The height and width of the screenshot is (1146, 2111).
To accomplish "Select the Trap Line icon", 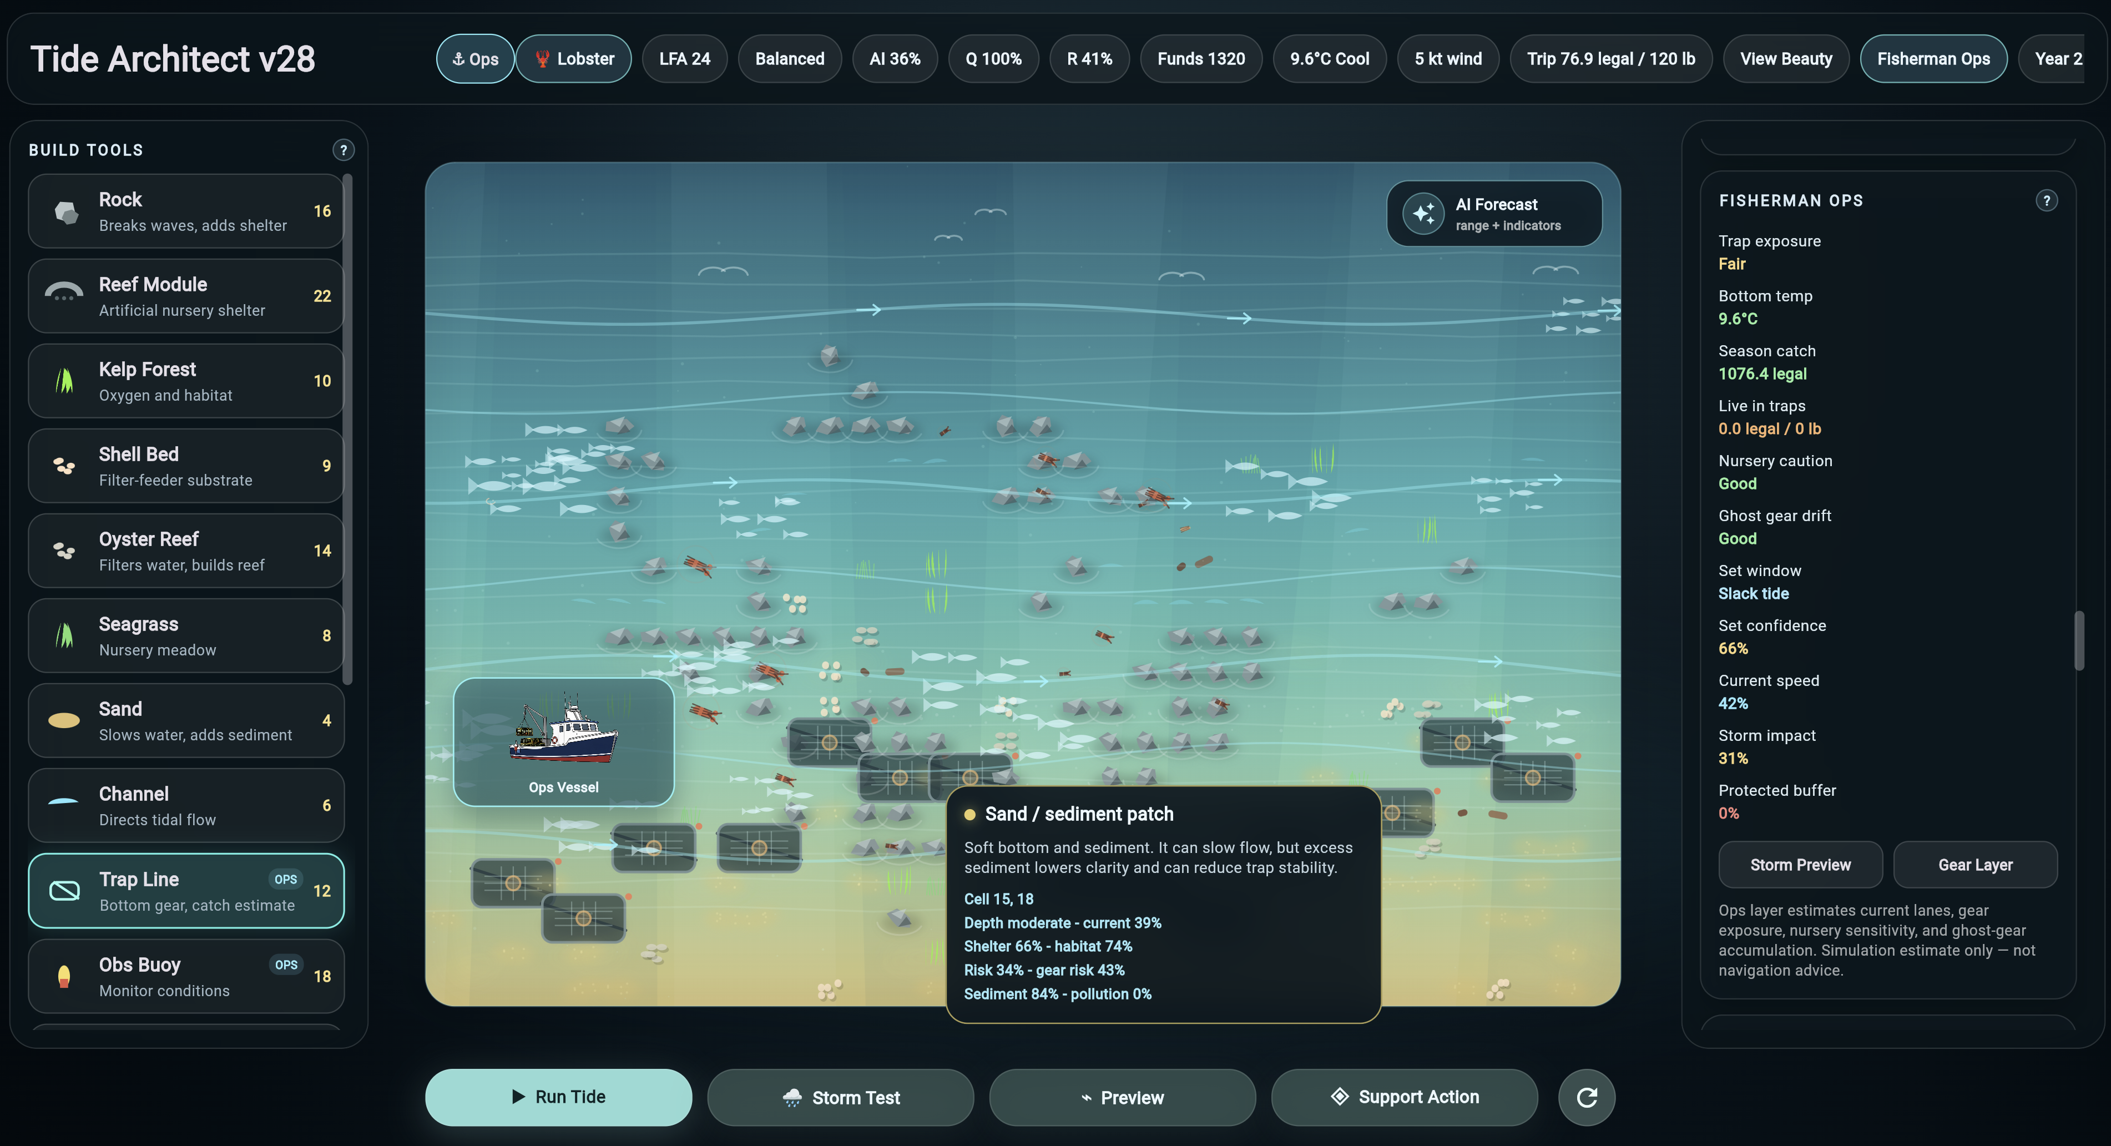I will coord(65,891).
